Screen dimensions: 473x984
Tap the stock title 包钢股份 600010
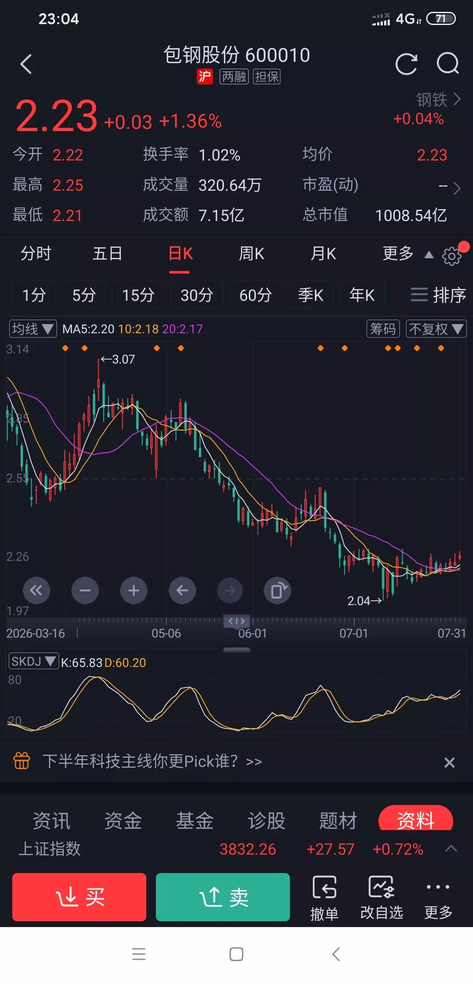click(237, 55)
